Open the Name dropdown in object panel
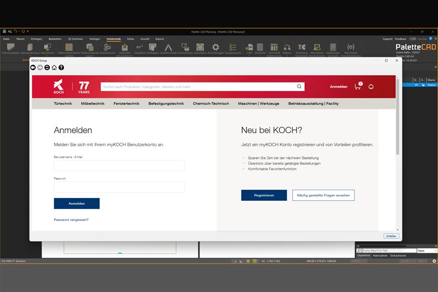Image resolution: width=438 pixels, height=292 pixels. pos(427,251)
